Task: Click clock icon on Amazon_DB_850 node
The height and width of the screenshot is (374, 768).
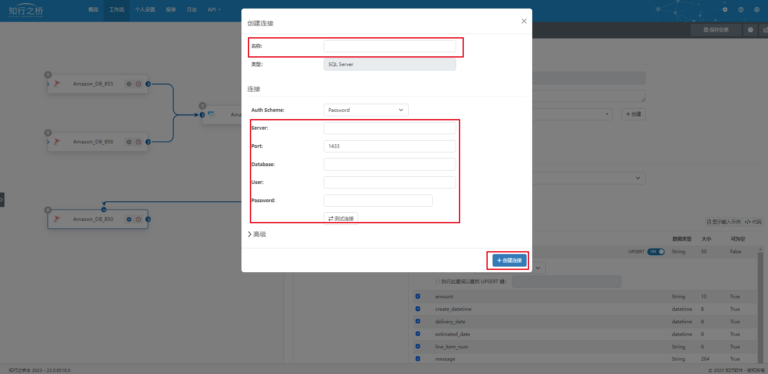Action: (x=139, y=220)
